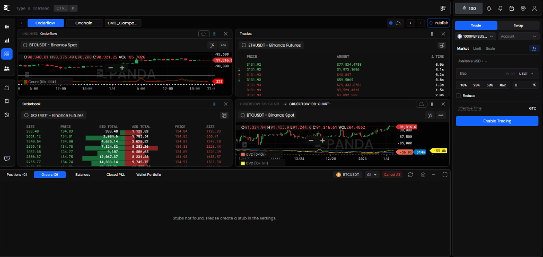Screen dimensions: 543x257
Task: Grab Trades widget drag handle
Action: click(432, 34)
